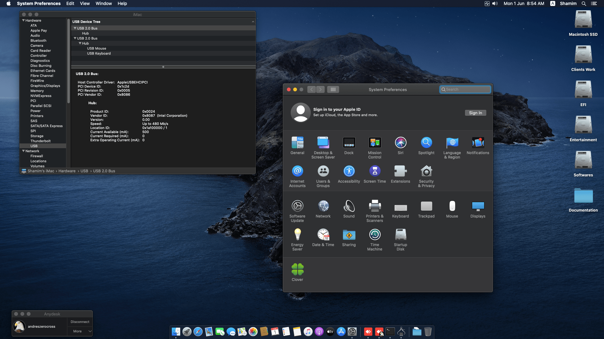Image resolution: width=604 pixels, height=339 pixels.
Task: Open Startup Disk preferences
Action: tap(400, 240)
